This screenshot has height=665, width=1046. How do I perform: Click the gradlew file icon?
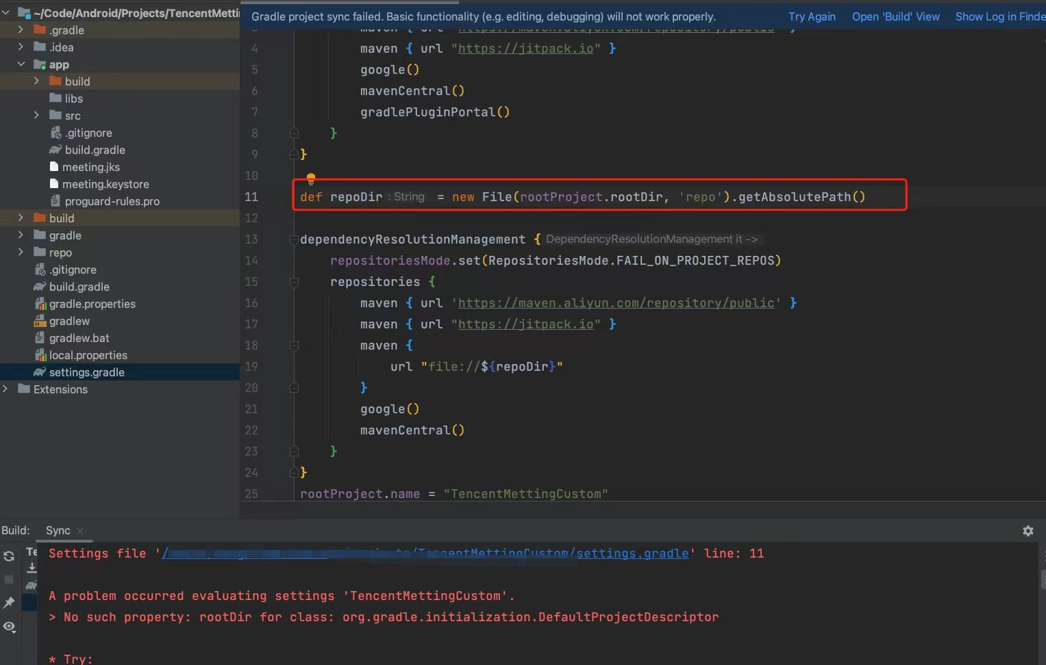[40, 321]
